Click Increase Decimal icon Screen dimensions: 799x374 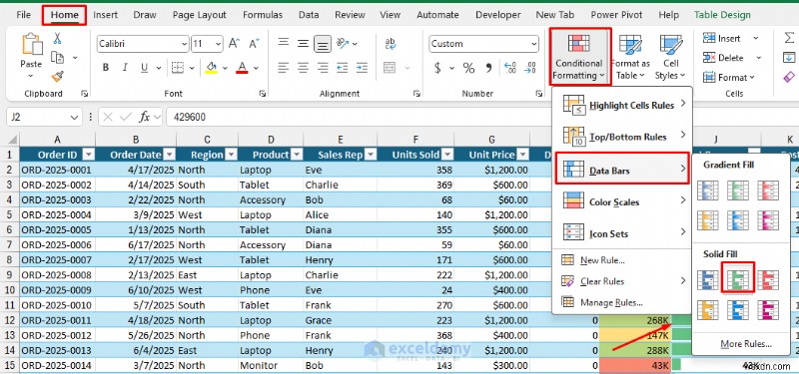510,68
